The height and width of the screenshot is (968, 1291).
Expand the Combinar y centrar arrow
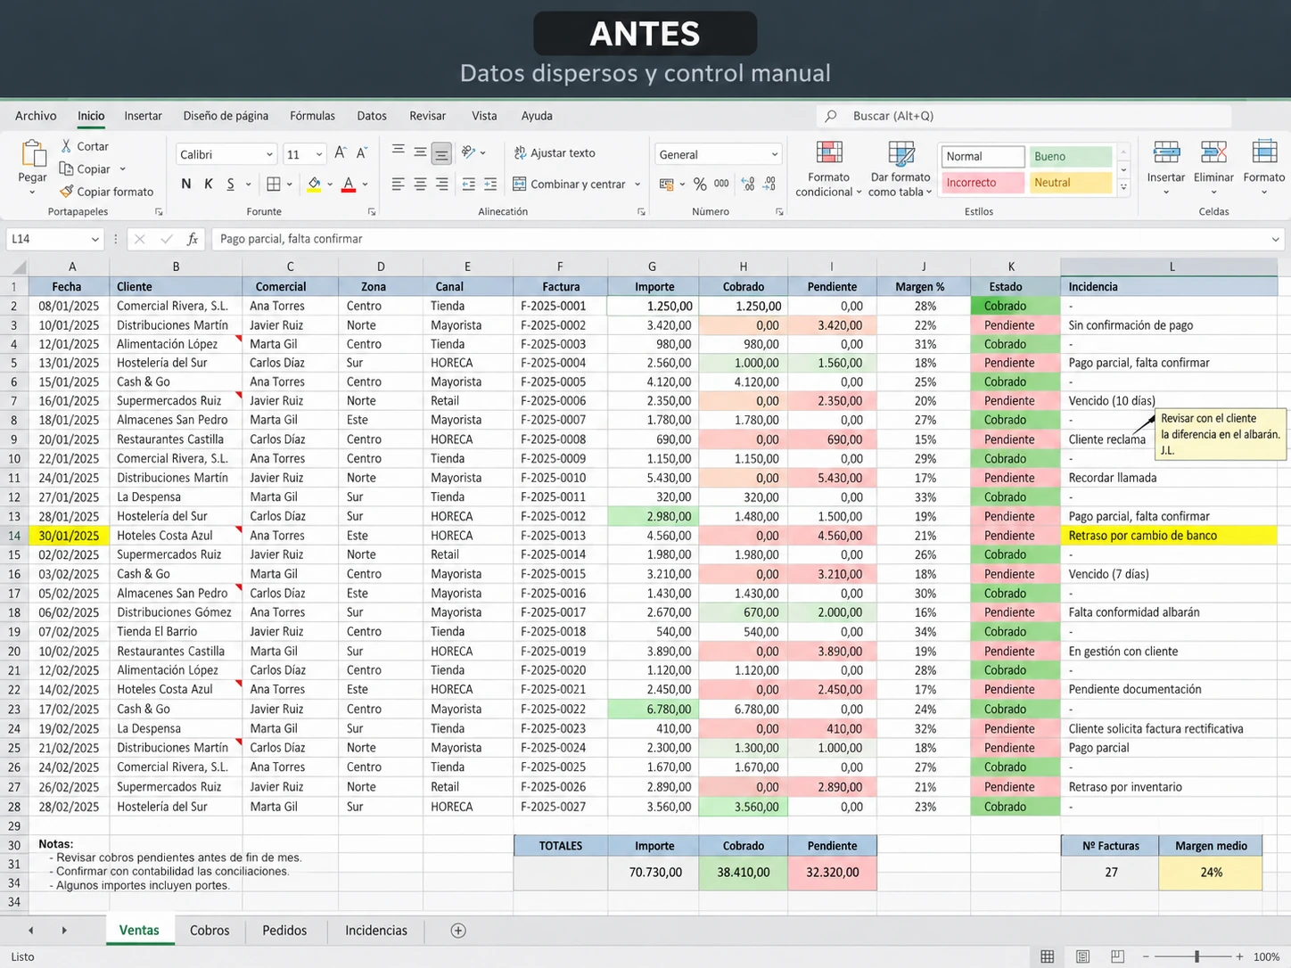coord(637,185)
